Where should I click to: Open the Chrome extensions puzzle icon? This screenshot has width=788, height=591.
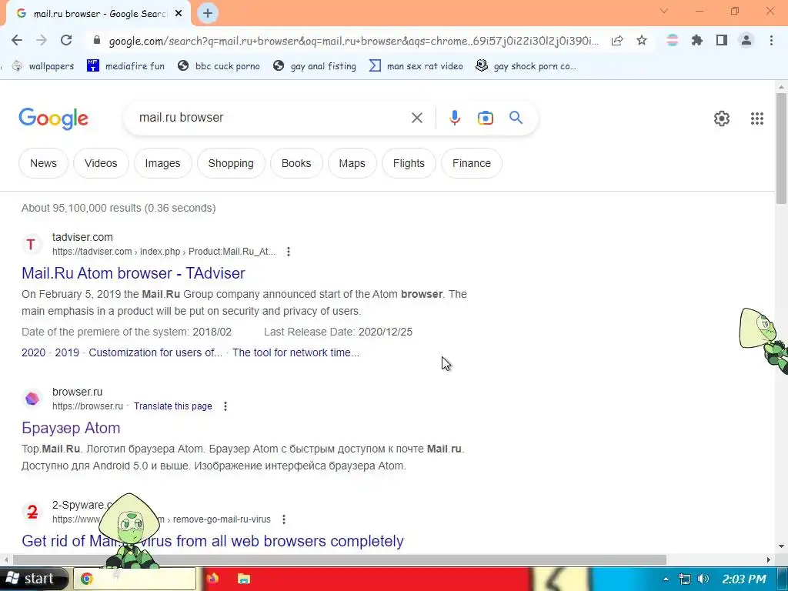[696, 40]
